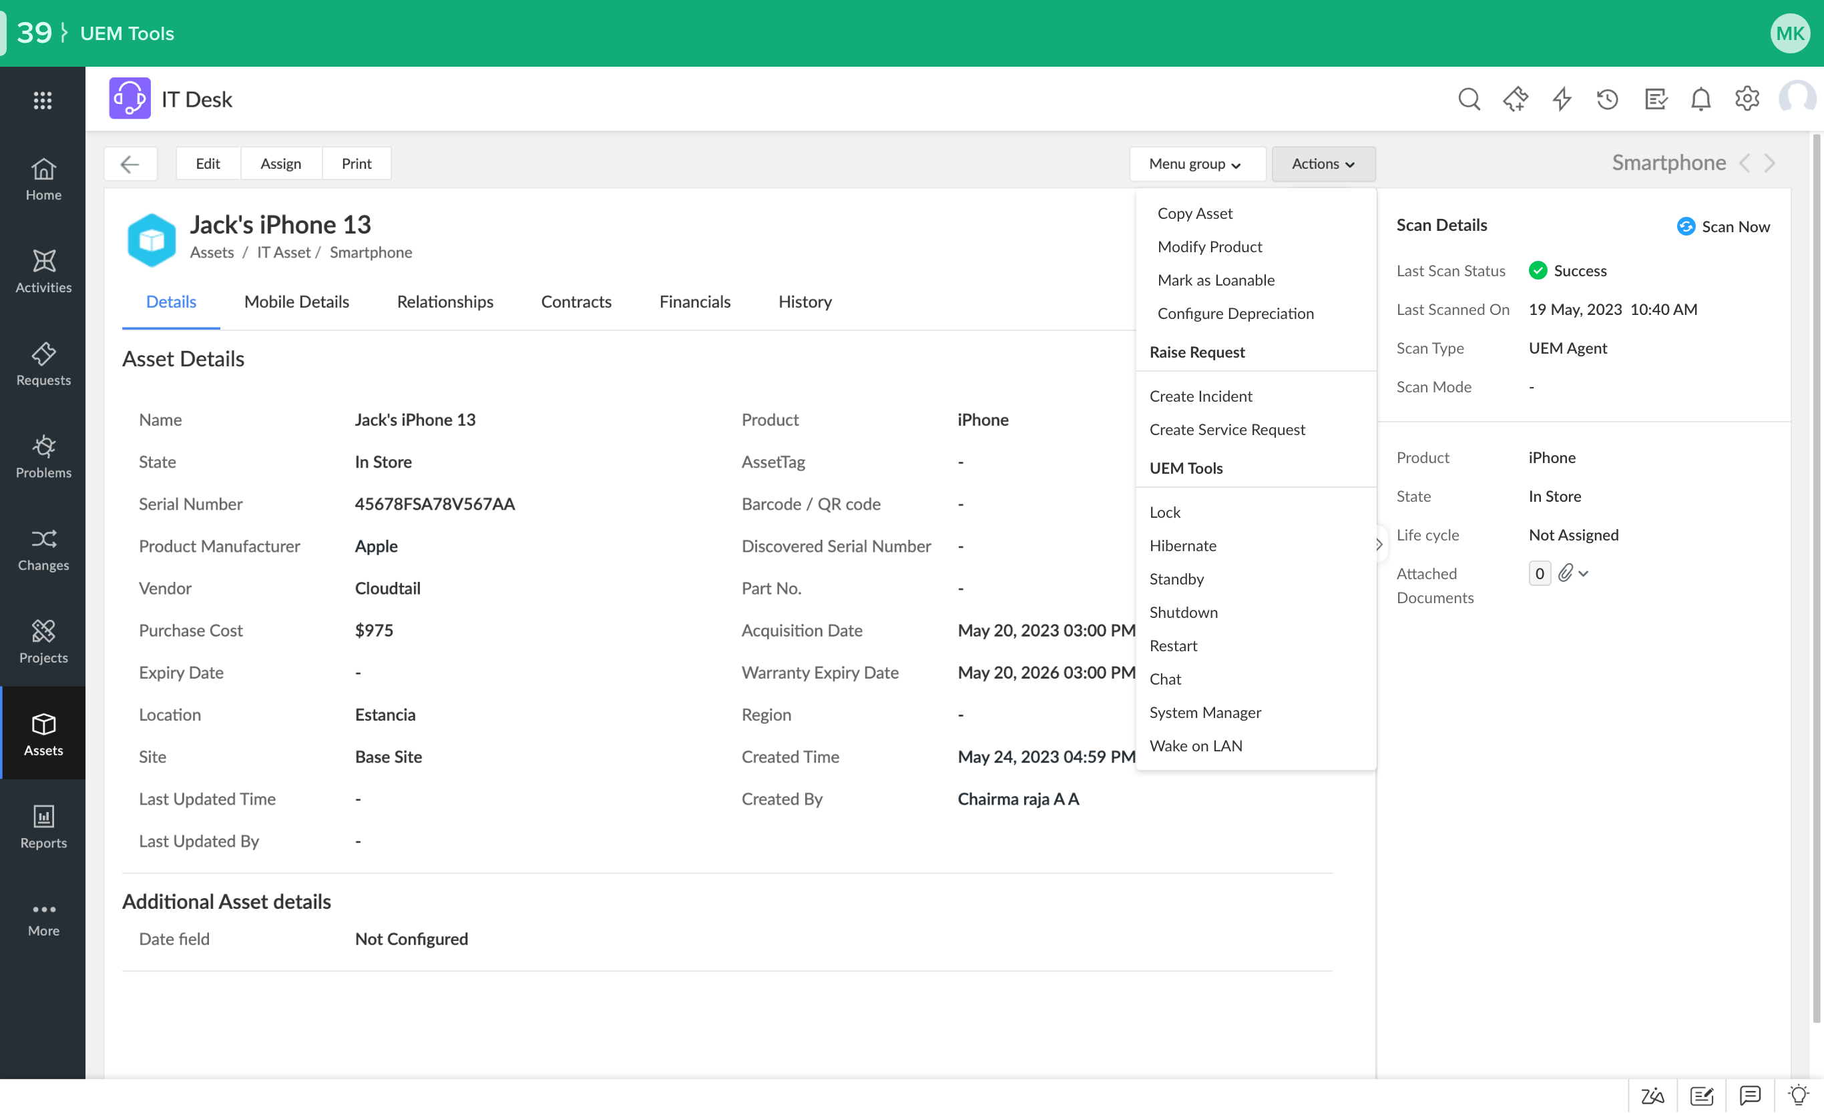Click the Print button
The width and height of the screenshot is (1824, 1113).
(357, 163)
